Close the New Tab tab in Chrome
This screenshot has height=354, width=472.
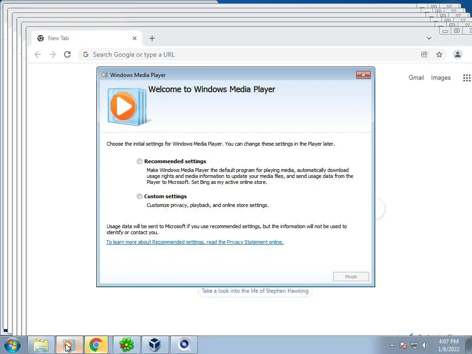(x=135, y=38)
